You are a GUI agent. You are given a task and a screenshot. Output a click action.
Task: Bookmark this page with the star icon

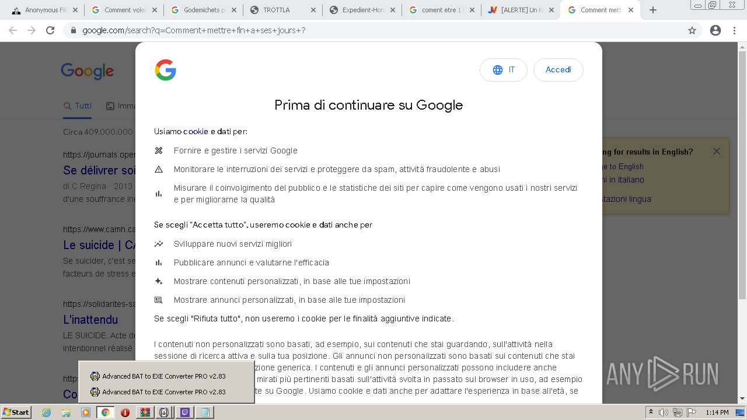click(x=692, y=30)
